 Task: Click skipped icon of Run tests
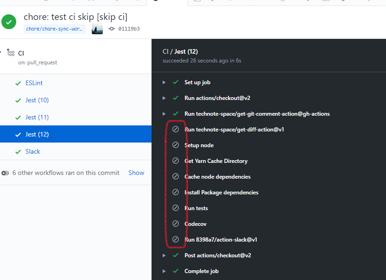tap(176, 208)
